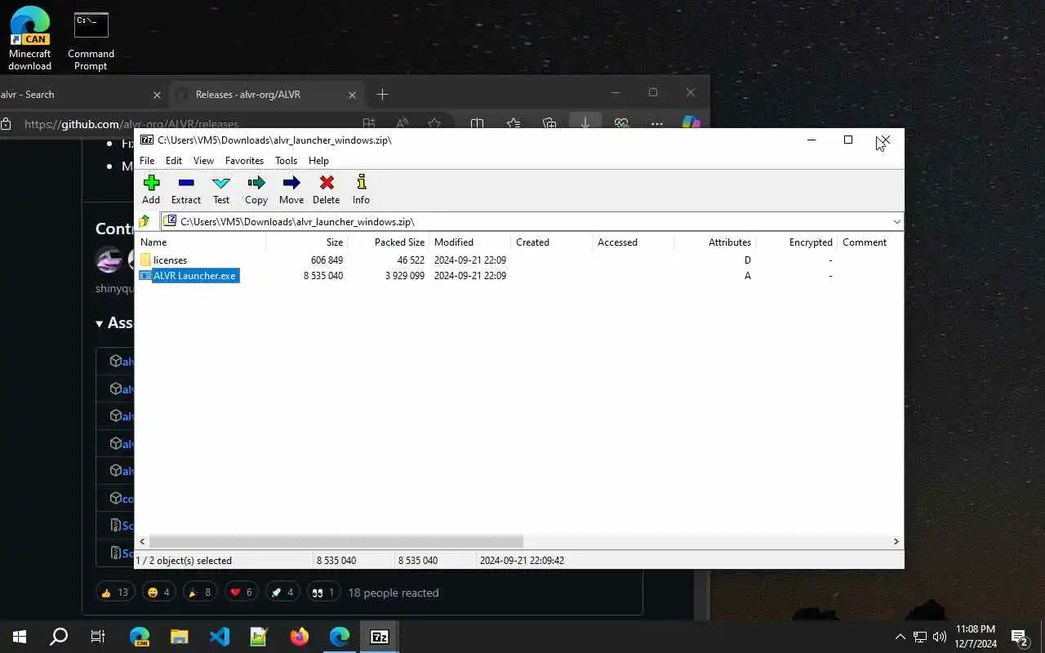
Task: Choose the Copy icon in 7-Zip toolbar
Action: (256, 189)
